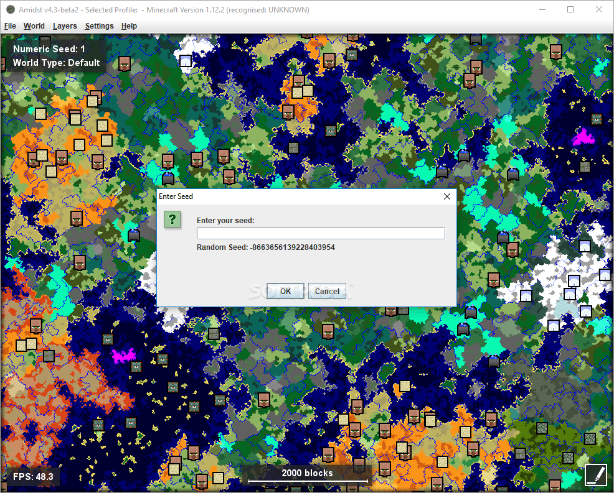Click the 'Random Seed: -8663656139228403954' text
614x493 pixels.
pyautogui.click(x=265, y=247)
